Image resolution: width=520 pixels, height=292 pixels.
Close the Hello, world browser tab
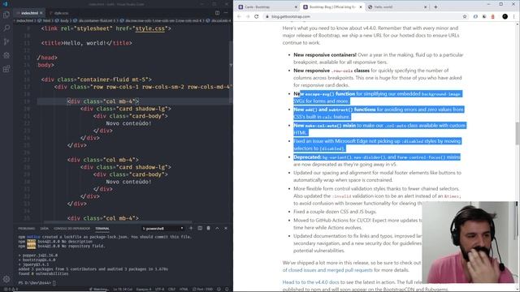click(x=426, y=7)
